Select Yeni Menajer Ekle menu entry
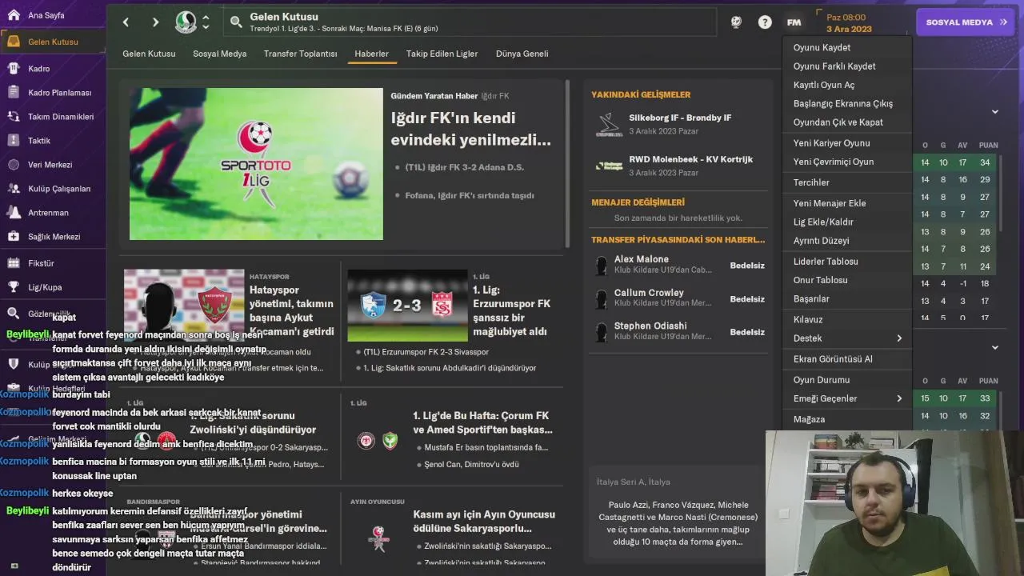This screenshot has width=1024, height=576. pyautogui.click(x=846, y=203)
